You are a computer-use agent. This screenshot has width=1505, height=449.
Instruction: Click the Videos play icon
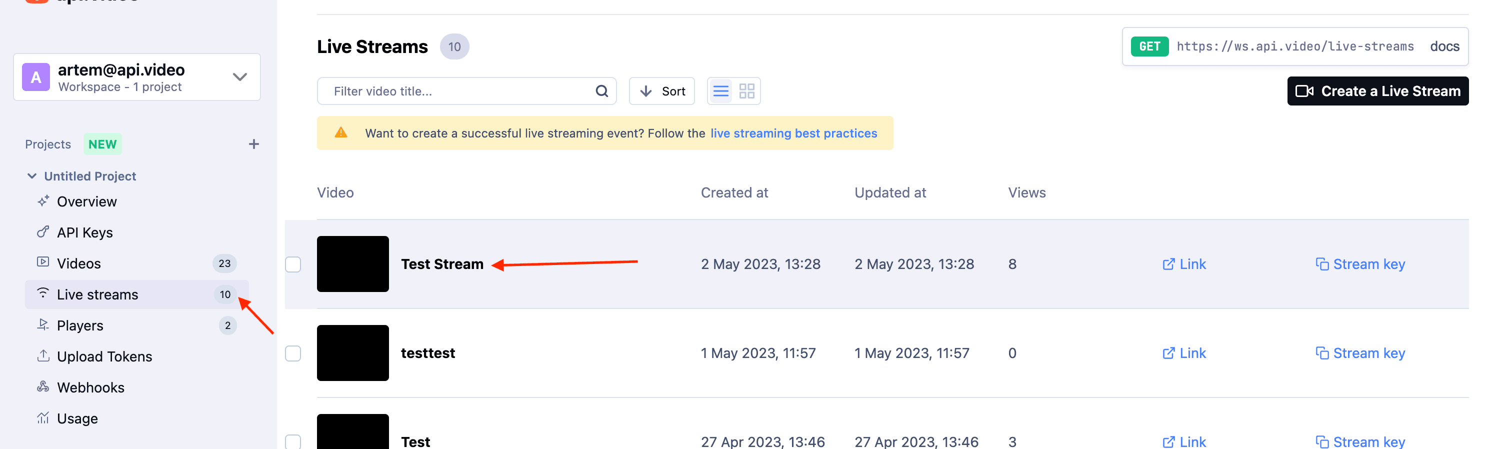43,261
